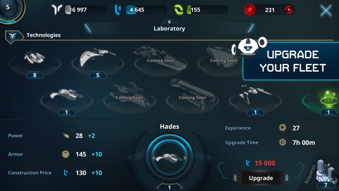The image size is (339, 191).
Task: Open the Upgrade Your Fleet banner
Action: pos(291,61)
